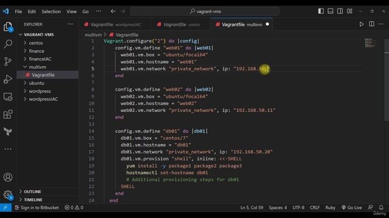Open editor more actions menu
The width and height of the screenshot is (389, 218).
[x=381, y=24]
